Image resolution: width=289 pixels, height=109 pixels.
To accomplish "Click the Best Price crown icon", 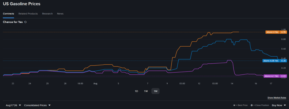I will 234,105.
